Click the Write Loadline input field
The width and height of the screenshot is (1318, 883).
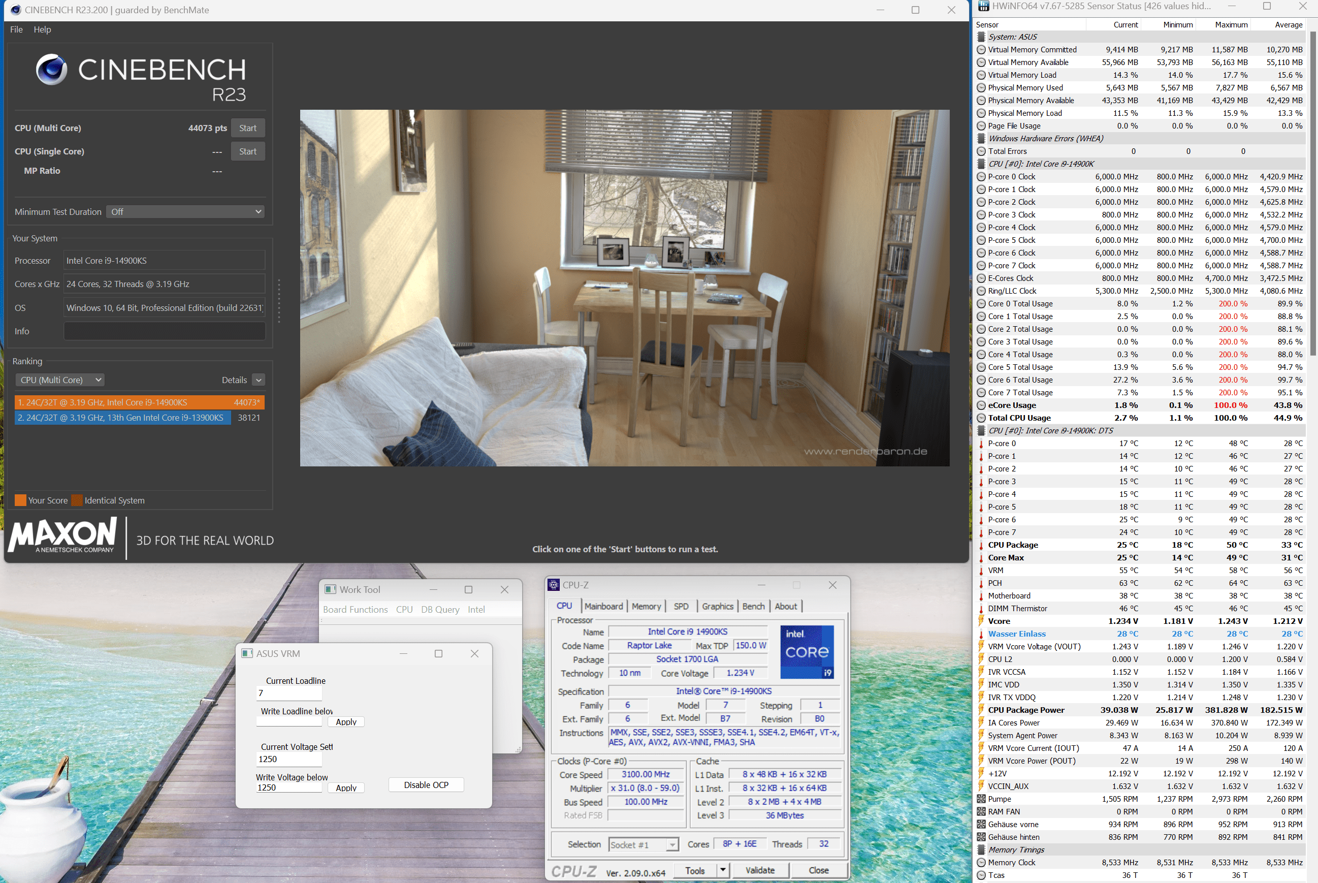tap(289, 722)
